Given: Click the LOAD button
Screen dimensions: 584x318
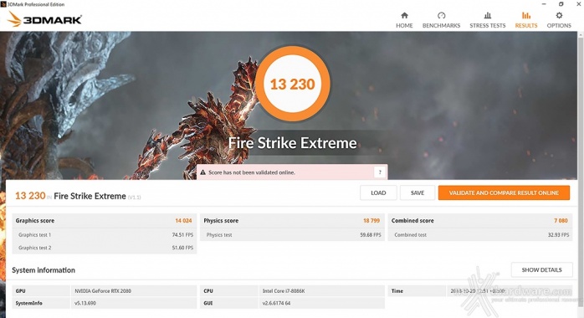Looking at the screenshot, I should 378,192.
